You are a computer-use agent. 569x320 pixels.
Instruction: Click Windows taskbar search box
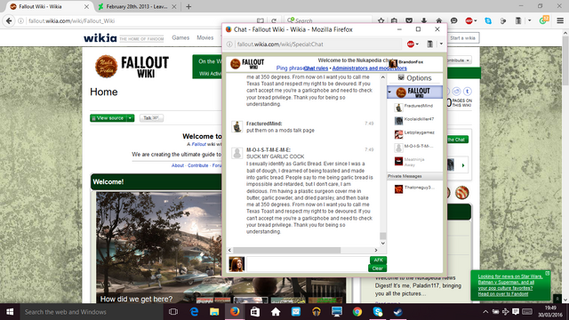tap(91, 312)
